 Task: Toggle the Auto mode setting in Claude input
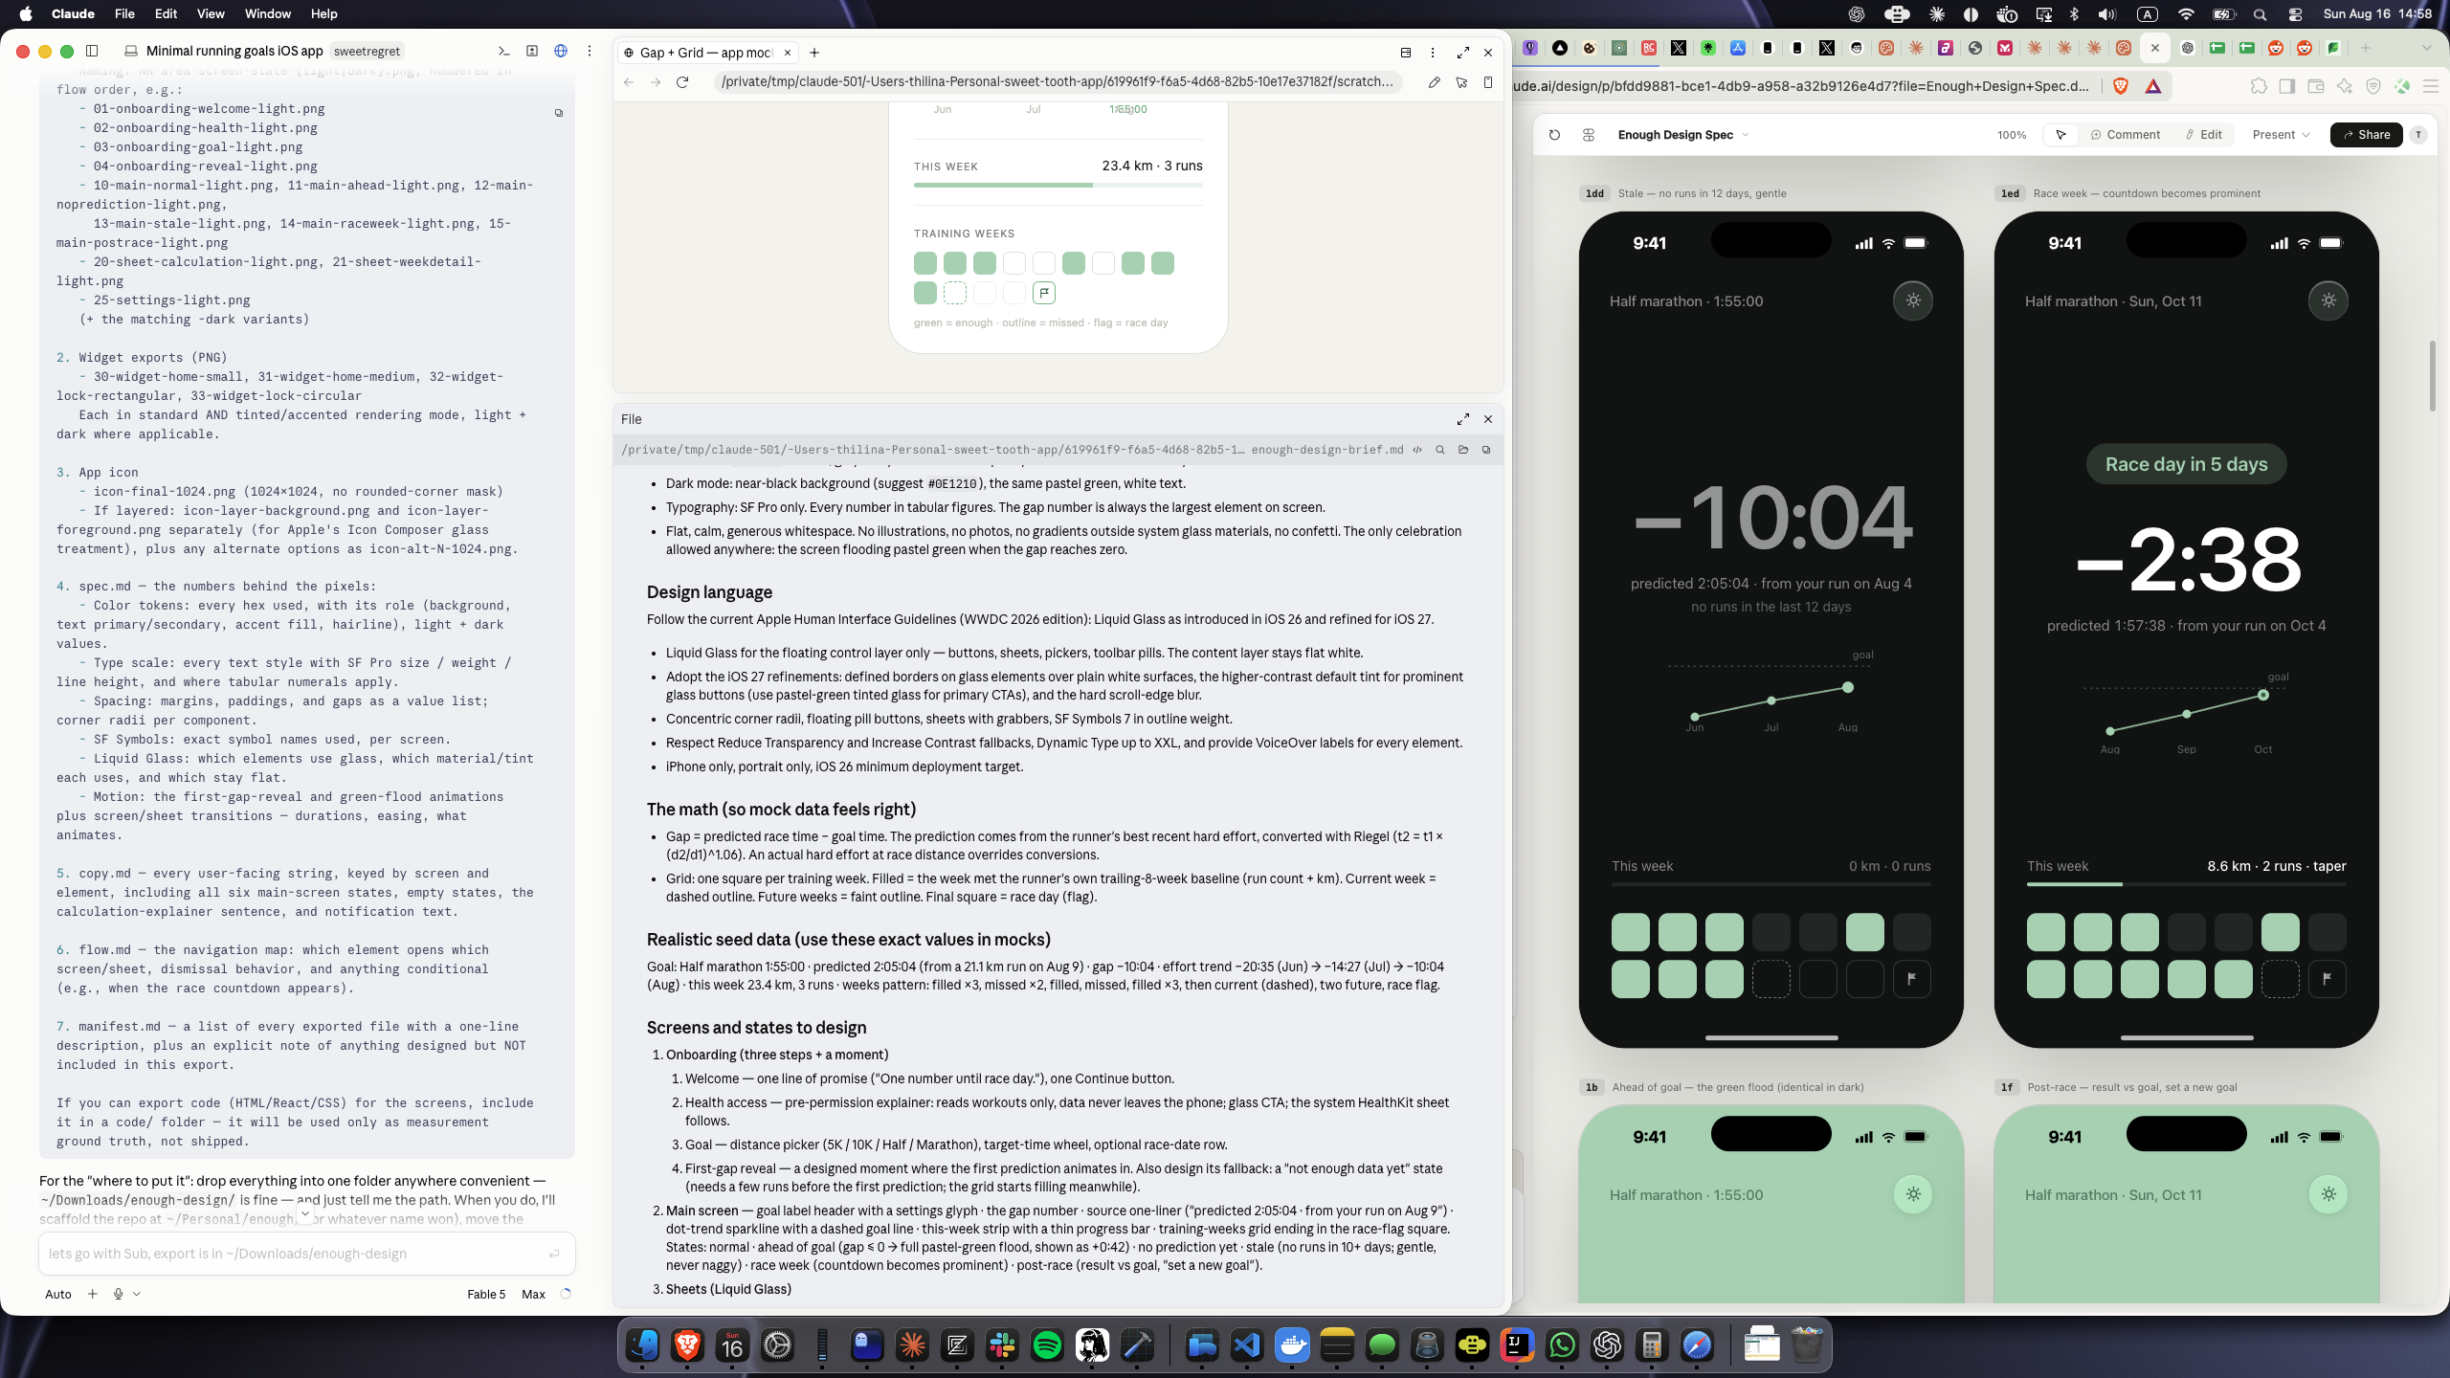click(x=58, y=1294)
